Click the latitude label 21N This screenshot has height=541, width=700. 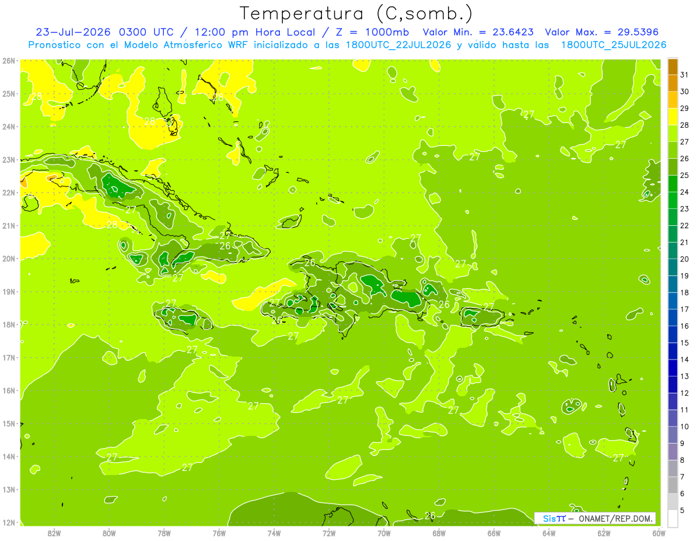click(8, 226)
